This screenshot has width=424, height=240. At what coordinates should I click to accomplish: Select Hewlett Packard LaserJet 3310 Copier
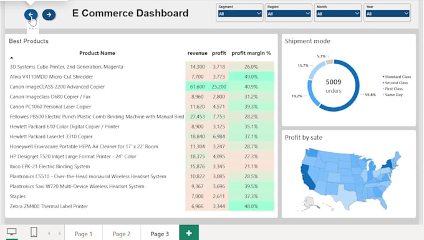click(x=142, y=137)
